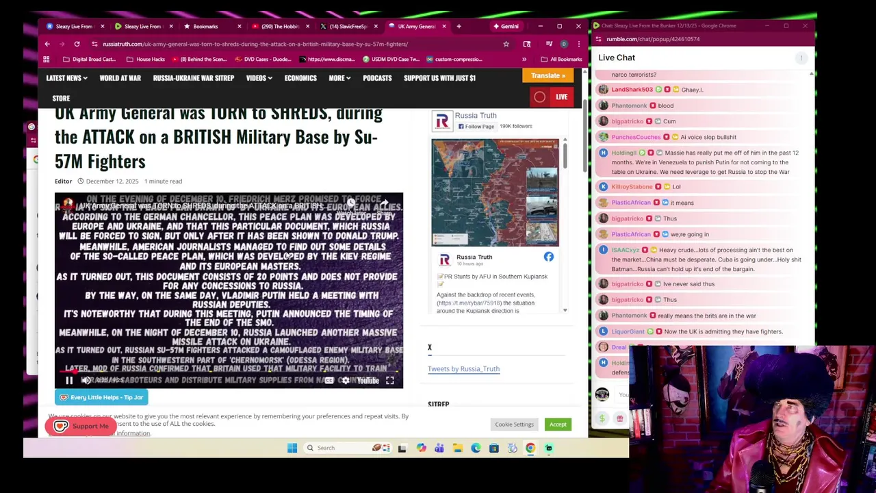
Task: Open Live Chat options three-dot menu
Action: click(801, 58)
